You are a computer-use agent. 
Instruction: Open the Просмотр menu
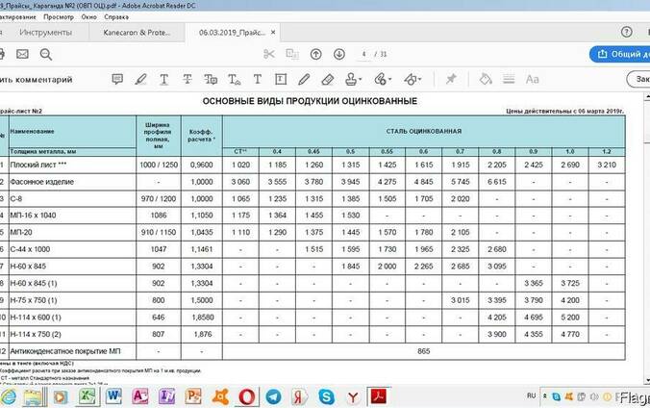[x=59, y=17]
